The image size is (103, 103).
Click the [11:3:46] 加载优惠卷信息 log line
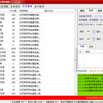tap(90, 85)
